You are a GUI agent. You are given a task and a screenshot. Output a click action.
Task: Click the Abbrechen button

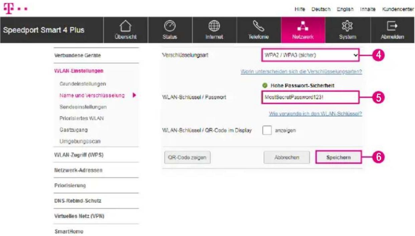pyautogui.click(x=286, y=157)
